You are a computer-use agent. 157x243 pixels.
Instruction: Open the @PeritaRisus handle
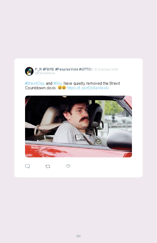point(45,73)
